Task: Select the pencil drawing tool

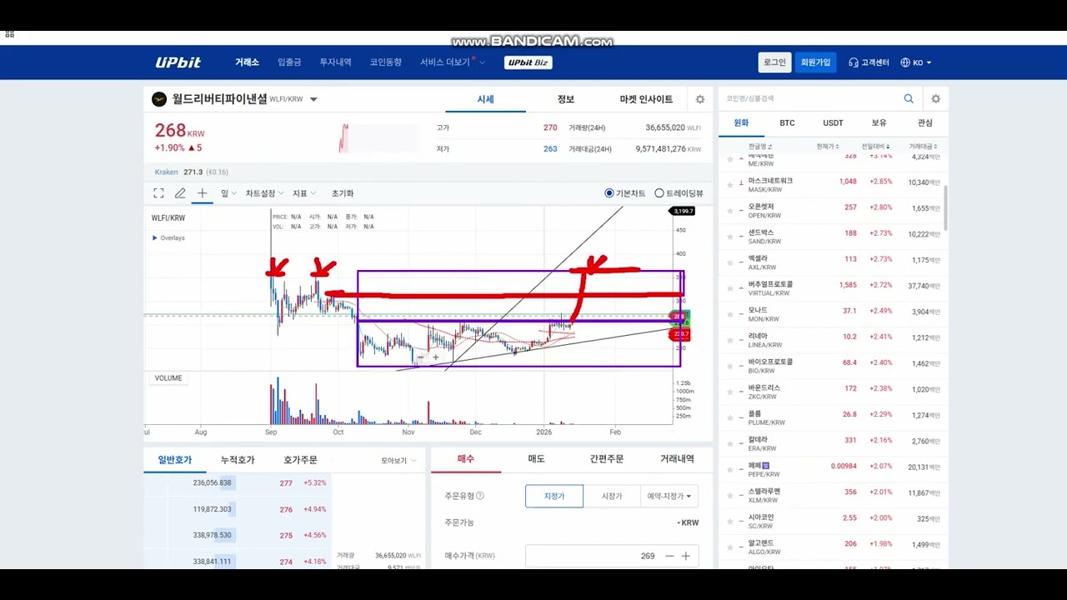Action: click(x=180, y=193)
